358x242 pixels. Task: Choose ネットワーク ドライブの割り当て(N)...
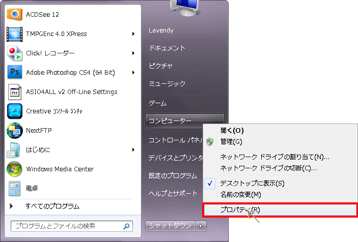[x=275, y=157]
